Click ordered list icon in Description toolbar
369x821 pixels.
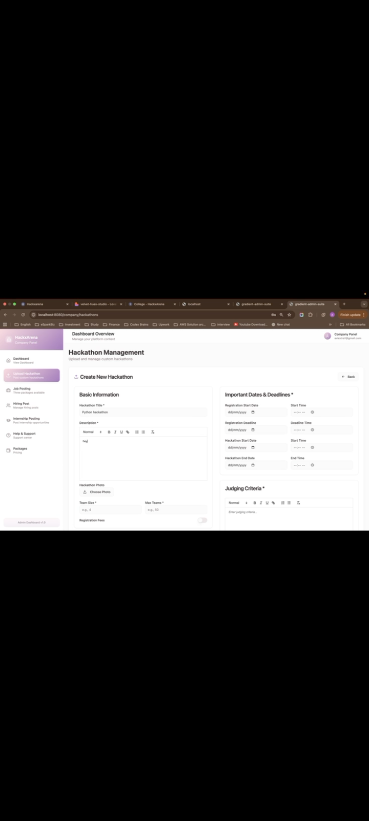137,432
